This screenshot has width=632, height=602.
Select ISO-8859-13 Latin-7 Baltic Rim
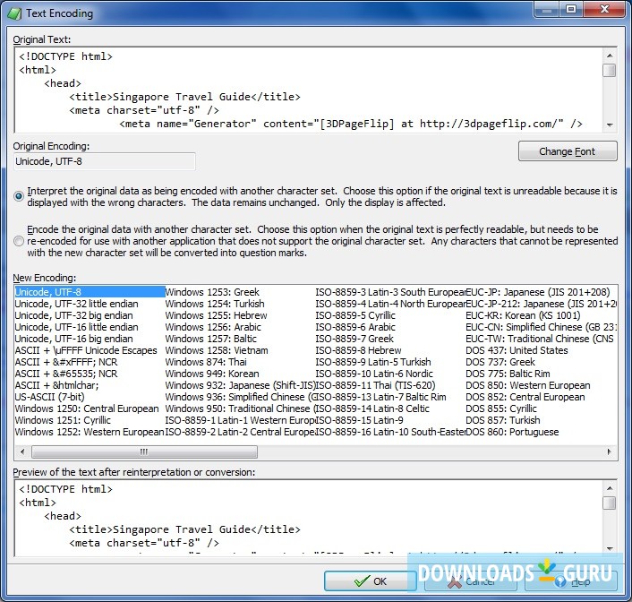pyautogui.click(x=380, y=397)
